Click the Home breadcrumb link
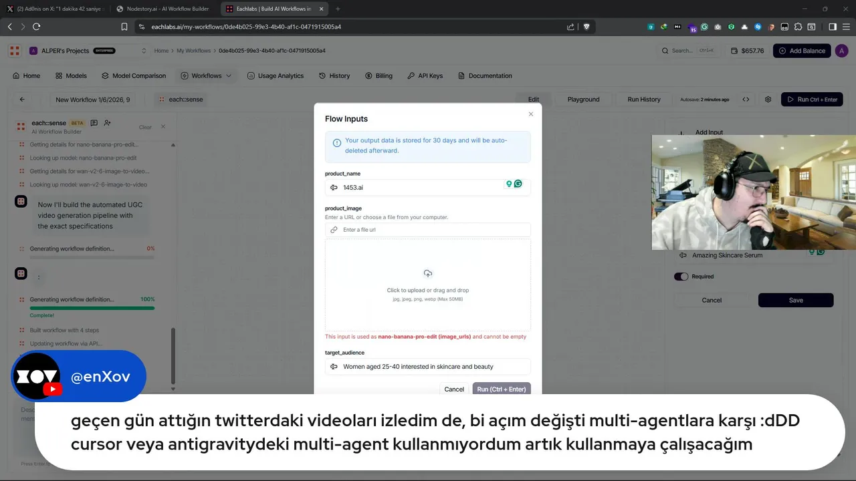This screenshot has height=481, width=856. (161, 51)
